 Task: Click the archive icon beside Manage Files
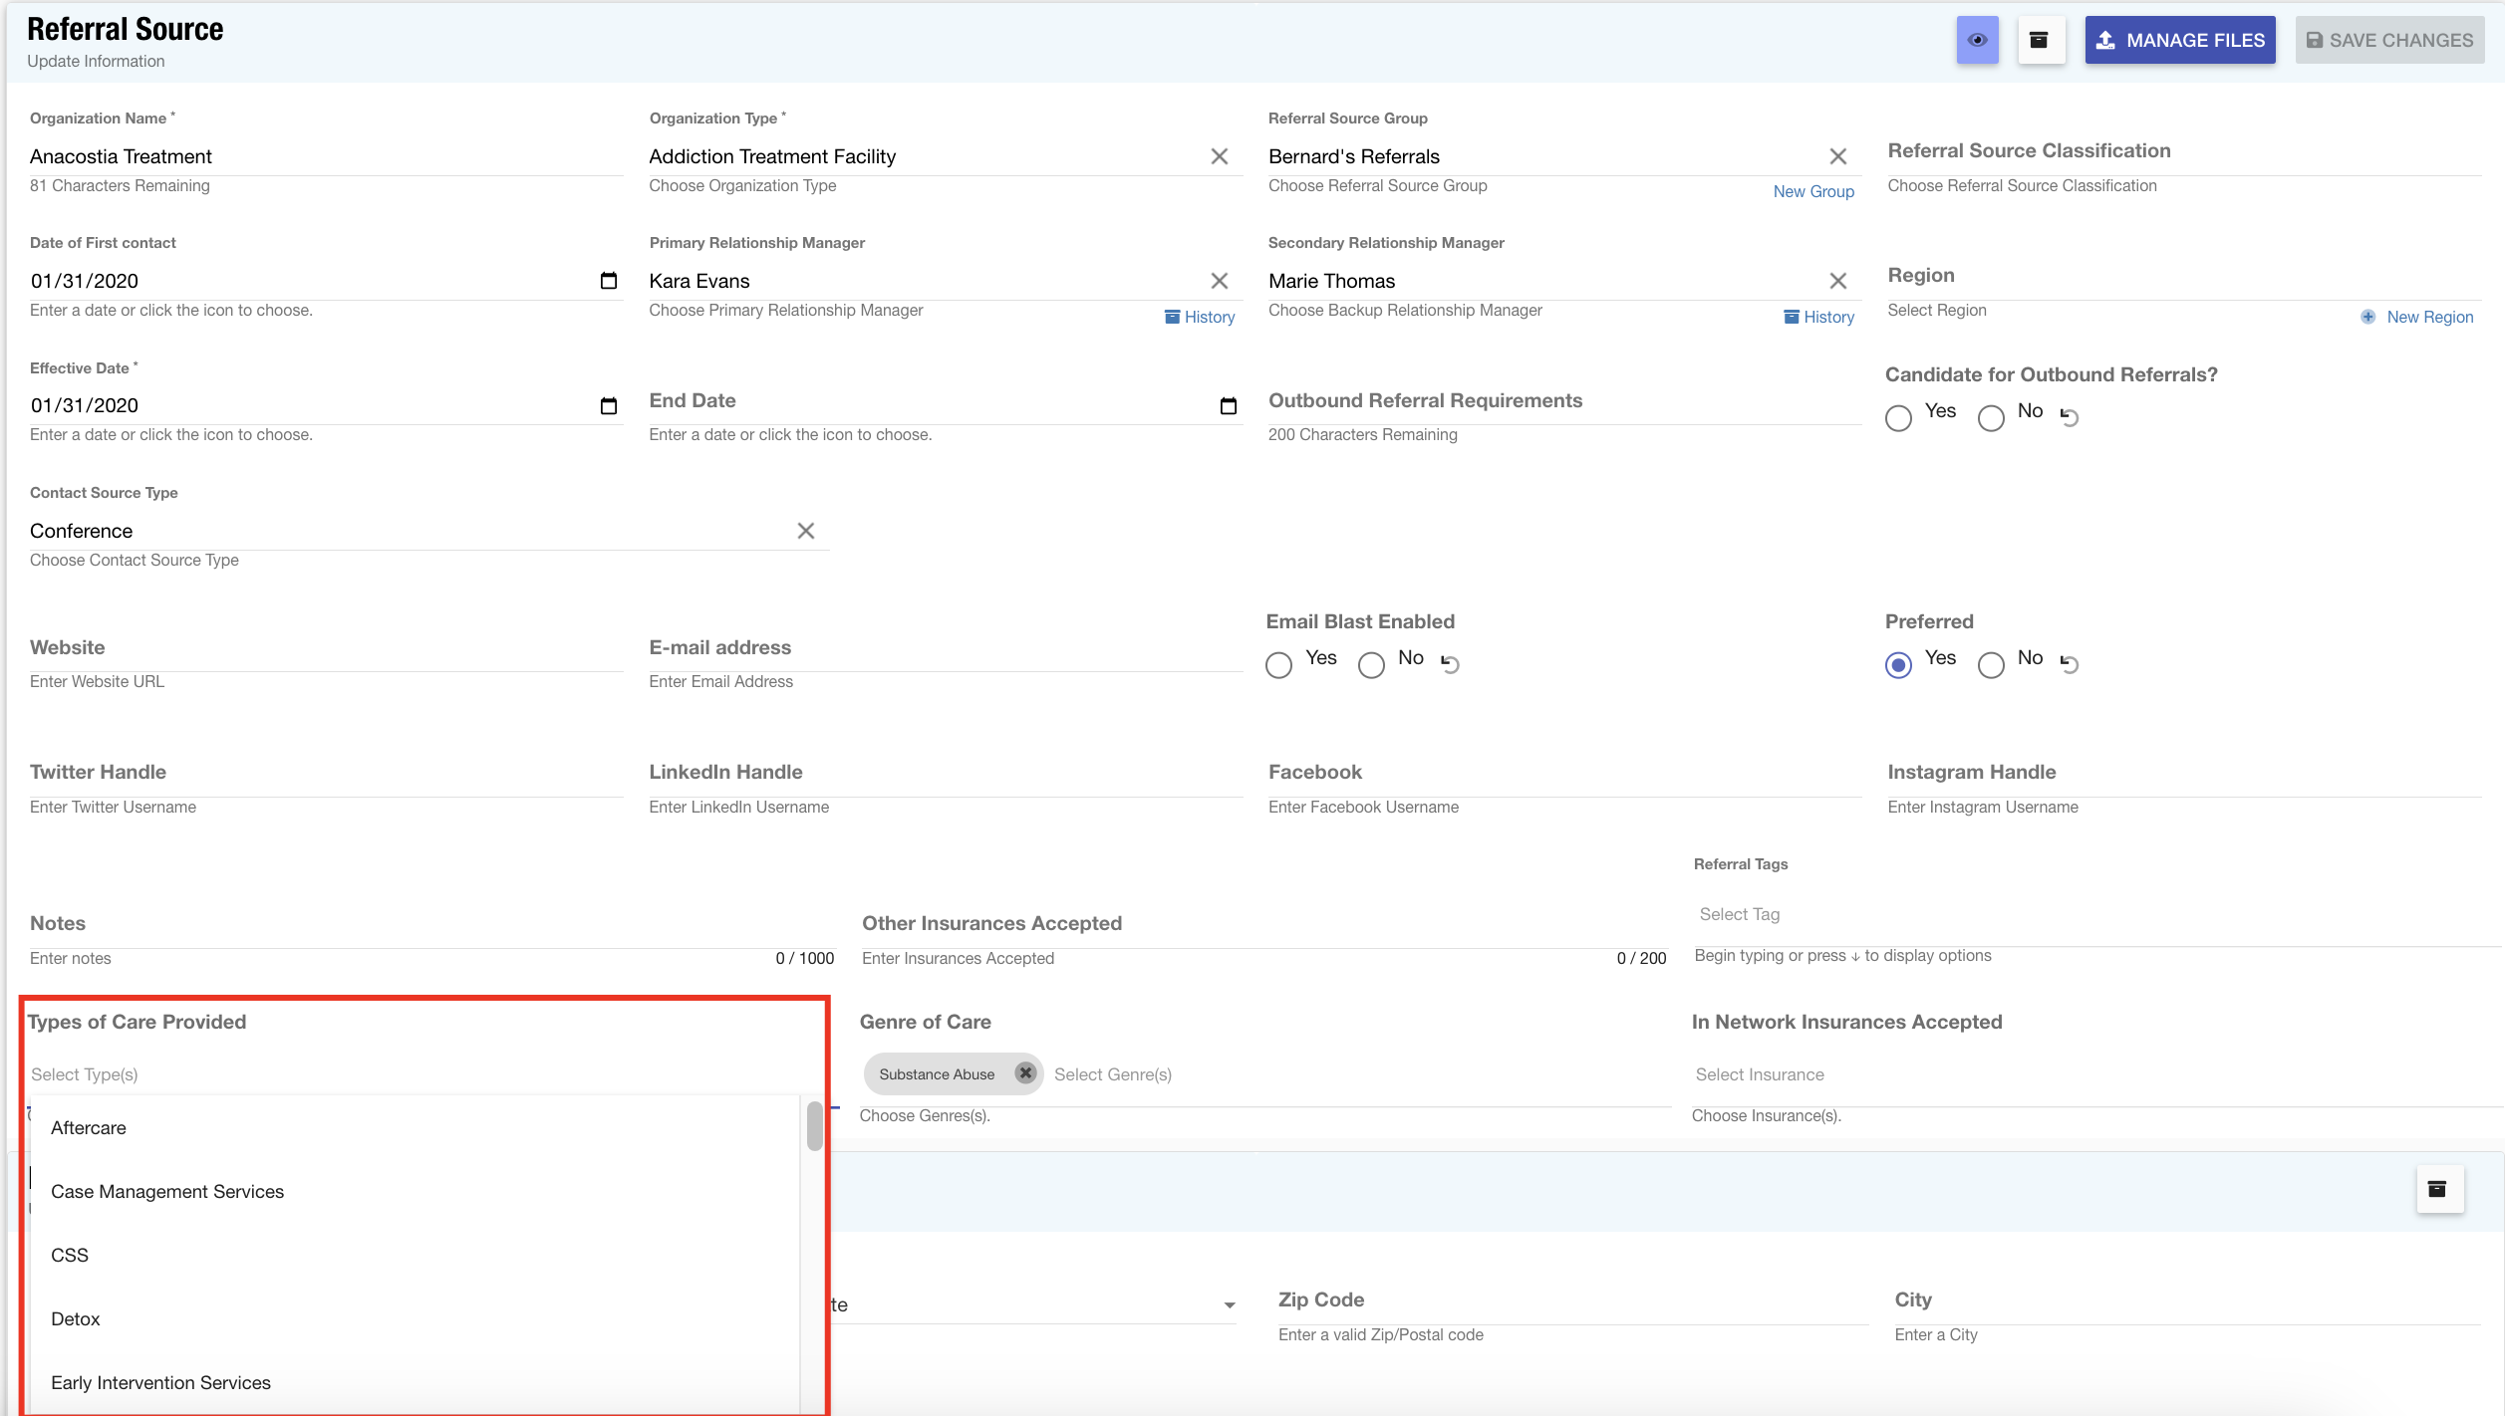pyautogui.click(x=2040, y=41)
